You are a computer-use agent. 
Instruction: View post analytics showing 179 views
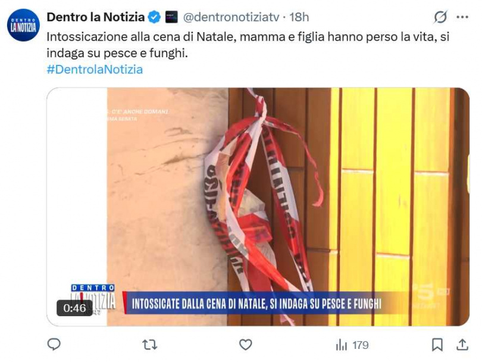point(352,345)
